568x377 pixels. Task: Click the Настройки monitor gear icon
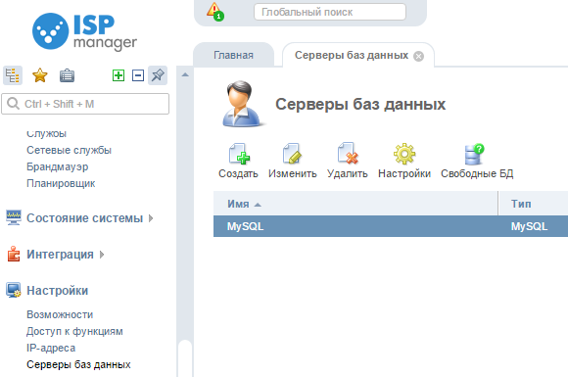click(x=14, y=290)
